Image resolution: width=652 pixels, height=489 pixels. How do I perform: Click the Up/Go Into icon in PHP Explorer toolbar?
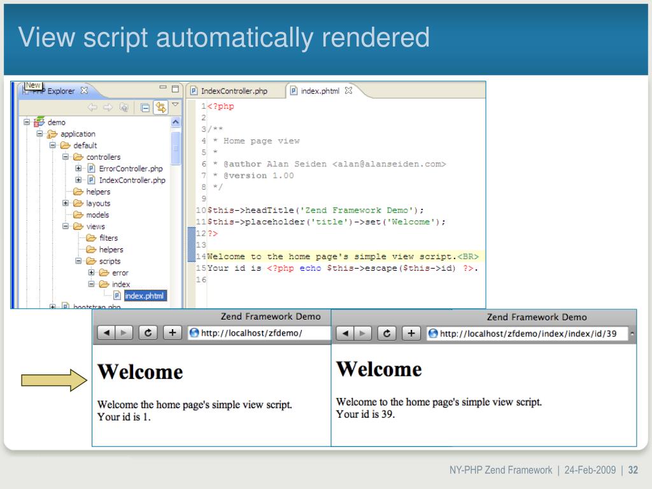124,108
